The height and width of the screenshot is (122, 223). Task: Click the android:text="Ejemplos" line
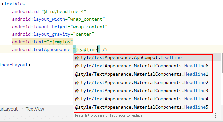43,42
